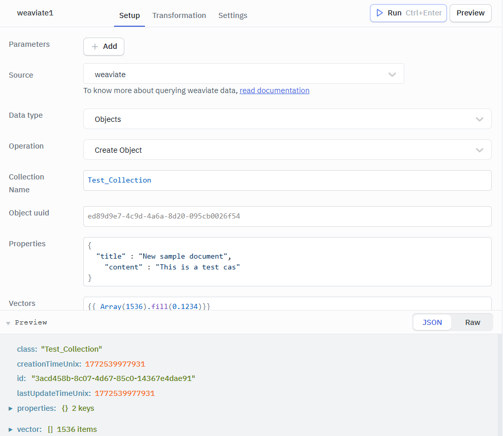This screenshot has width=503, height=436.
Task: Click the "1536 items" vector summary
Action: click(77, 429)
